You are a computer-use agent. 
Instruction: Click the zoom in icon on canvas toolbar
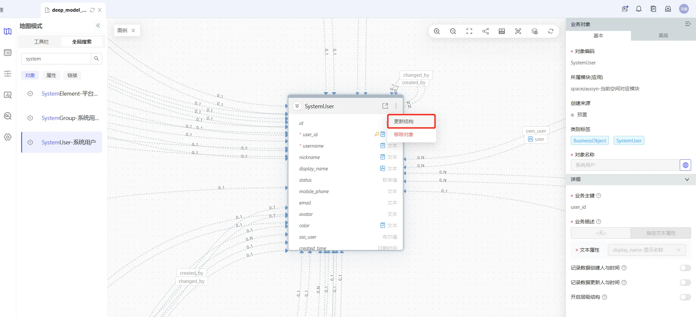click(437, 31)
